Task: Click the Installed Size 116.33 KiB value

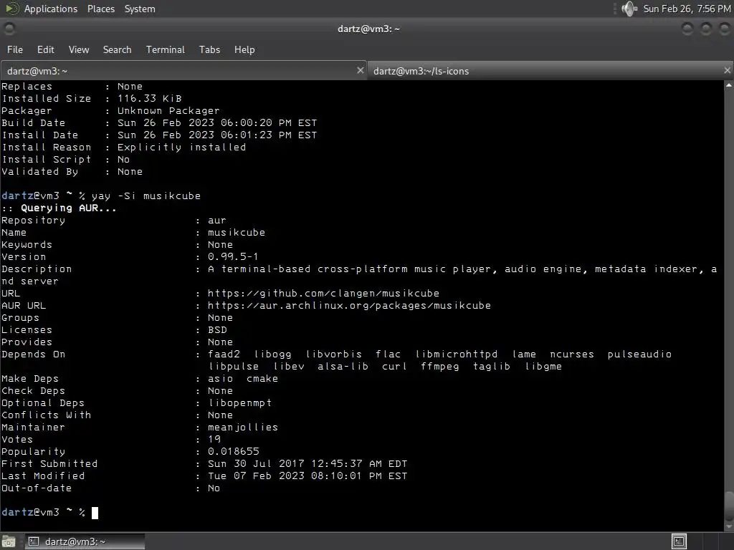Action: click(149, 99)
